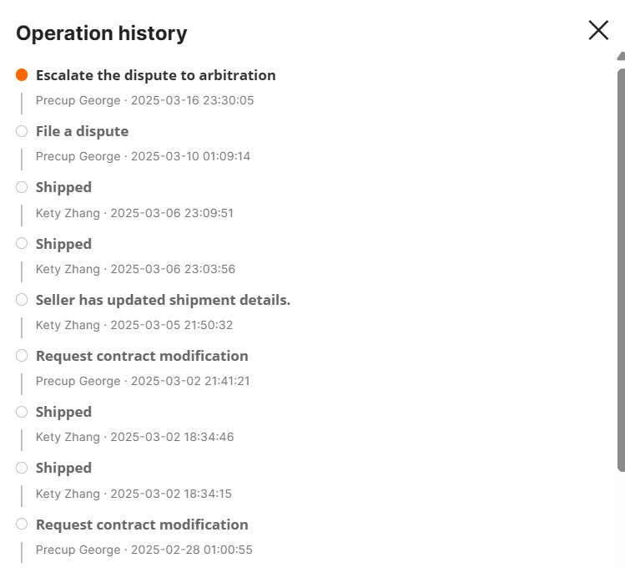Screen dimensions: 625x568
Task: Click the vertical scrollbar thumb
Action: [x=620, y=267]
